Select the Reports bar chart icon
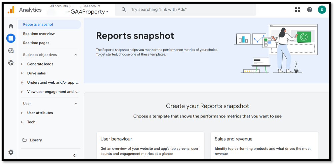 [x=11, y=38]
